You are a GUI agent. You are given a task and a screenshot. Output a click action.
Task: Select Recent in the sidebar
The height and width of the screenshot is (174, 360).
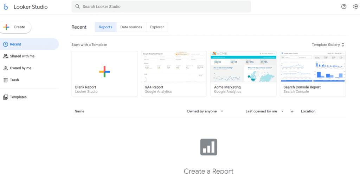click(30, 44)
